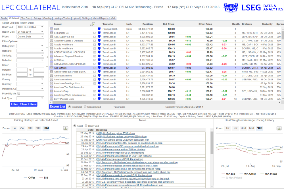Viewport: 284px width, 192px height.
Task: Click the Issuer filter text field
Action: point(30,65)
